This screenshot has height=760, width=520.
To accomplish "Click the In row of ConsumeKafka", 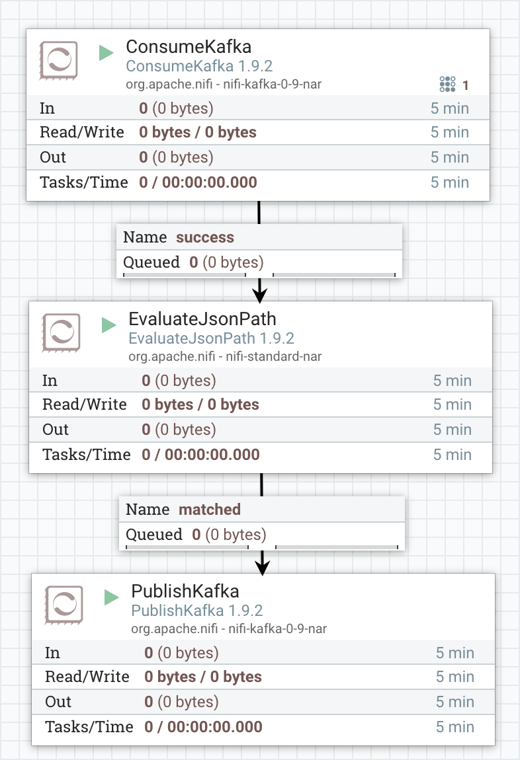I will click(258, 108).
